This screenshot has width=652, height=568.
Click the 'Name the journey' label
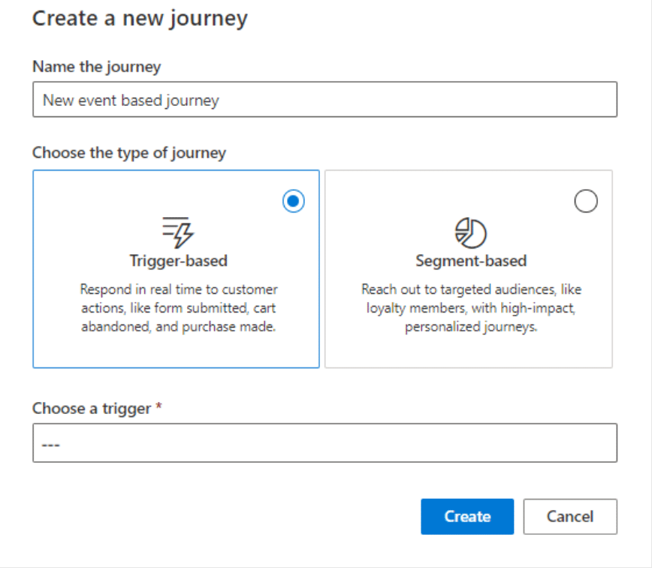coord(96,67)
